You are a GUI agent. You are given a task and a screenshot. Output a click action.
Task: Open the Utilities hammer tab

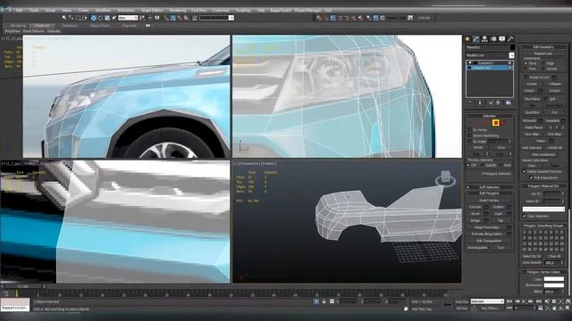coord(510,39)
